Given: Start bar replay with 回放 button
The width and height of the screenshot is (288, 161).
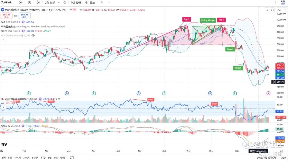Looking at the screenshot, I should pos(90,2).
